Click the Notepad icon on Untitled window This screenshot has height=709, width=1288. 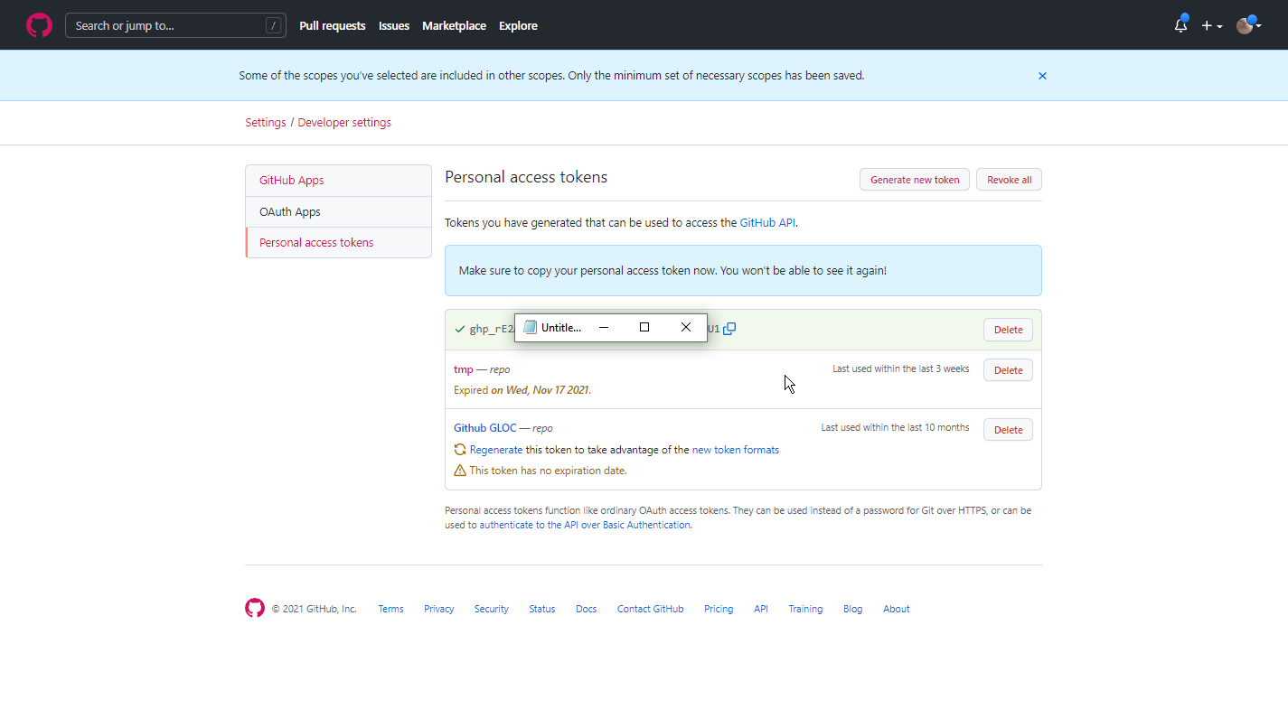531,327
